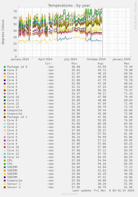The image size is (138, 197).
Task: Click the 'Min:' column header
Action: point(75,64)
